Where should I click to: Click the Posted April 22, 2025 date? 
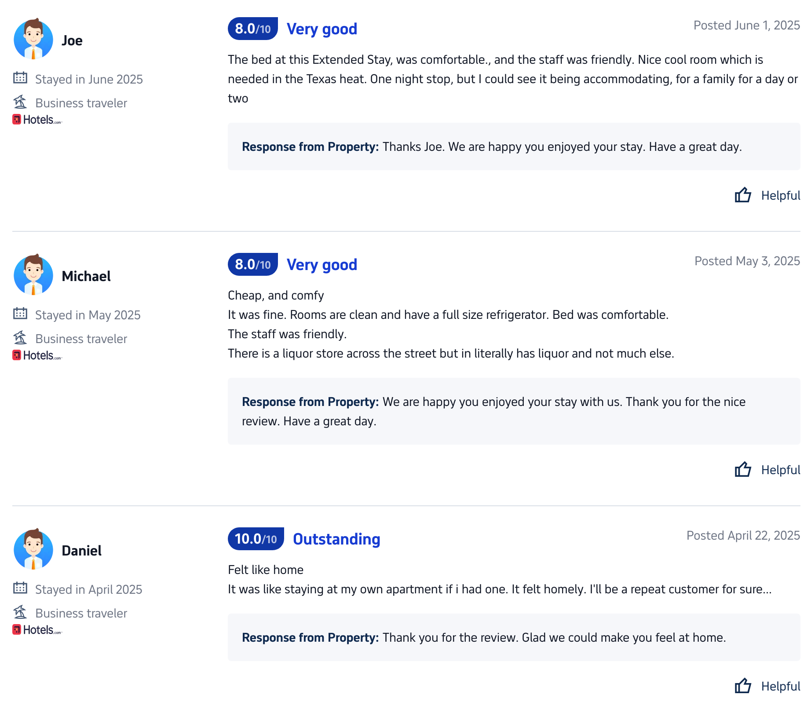[743, 535]
